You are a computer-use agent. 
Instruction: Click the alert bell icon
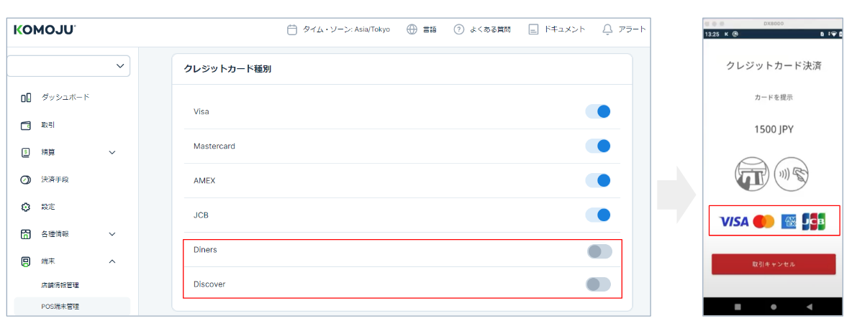[607, 29]
